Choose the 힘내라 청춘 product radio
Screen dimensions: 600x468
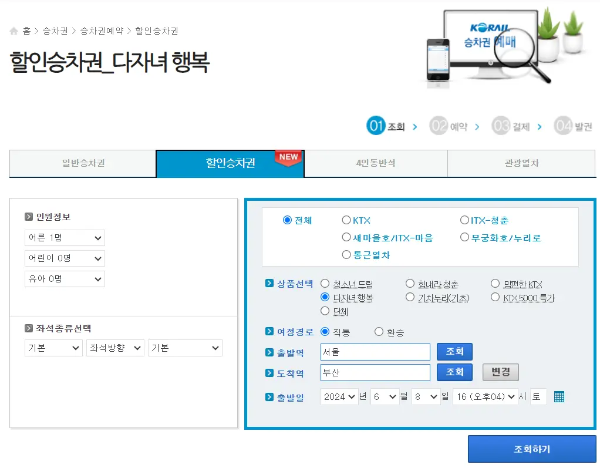(x=410, y=284)
